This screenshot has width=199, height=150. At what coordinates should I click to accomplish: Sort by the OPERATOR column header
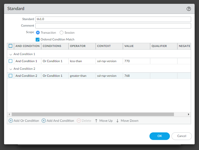(78, 46)
